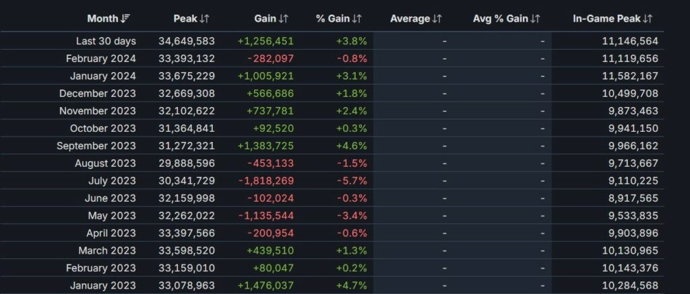The width and height of the screenshot is (690, 294).
Task: Click the -1,818,269 loss in July 2023
Action: [x=270, y=181]
